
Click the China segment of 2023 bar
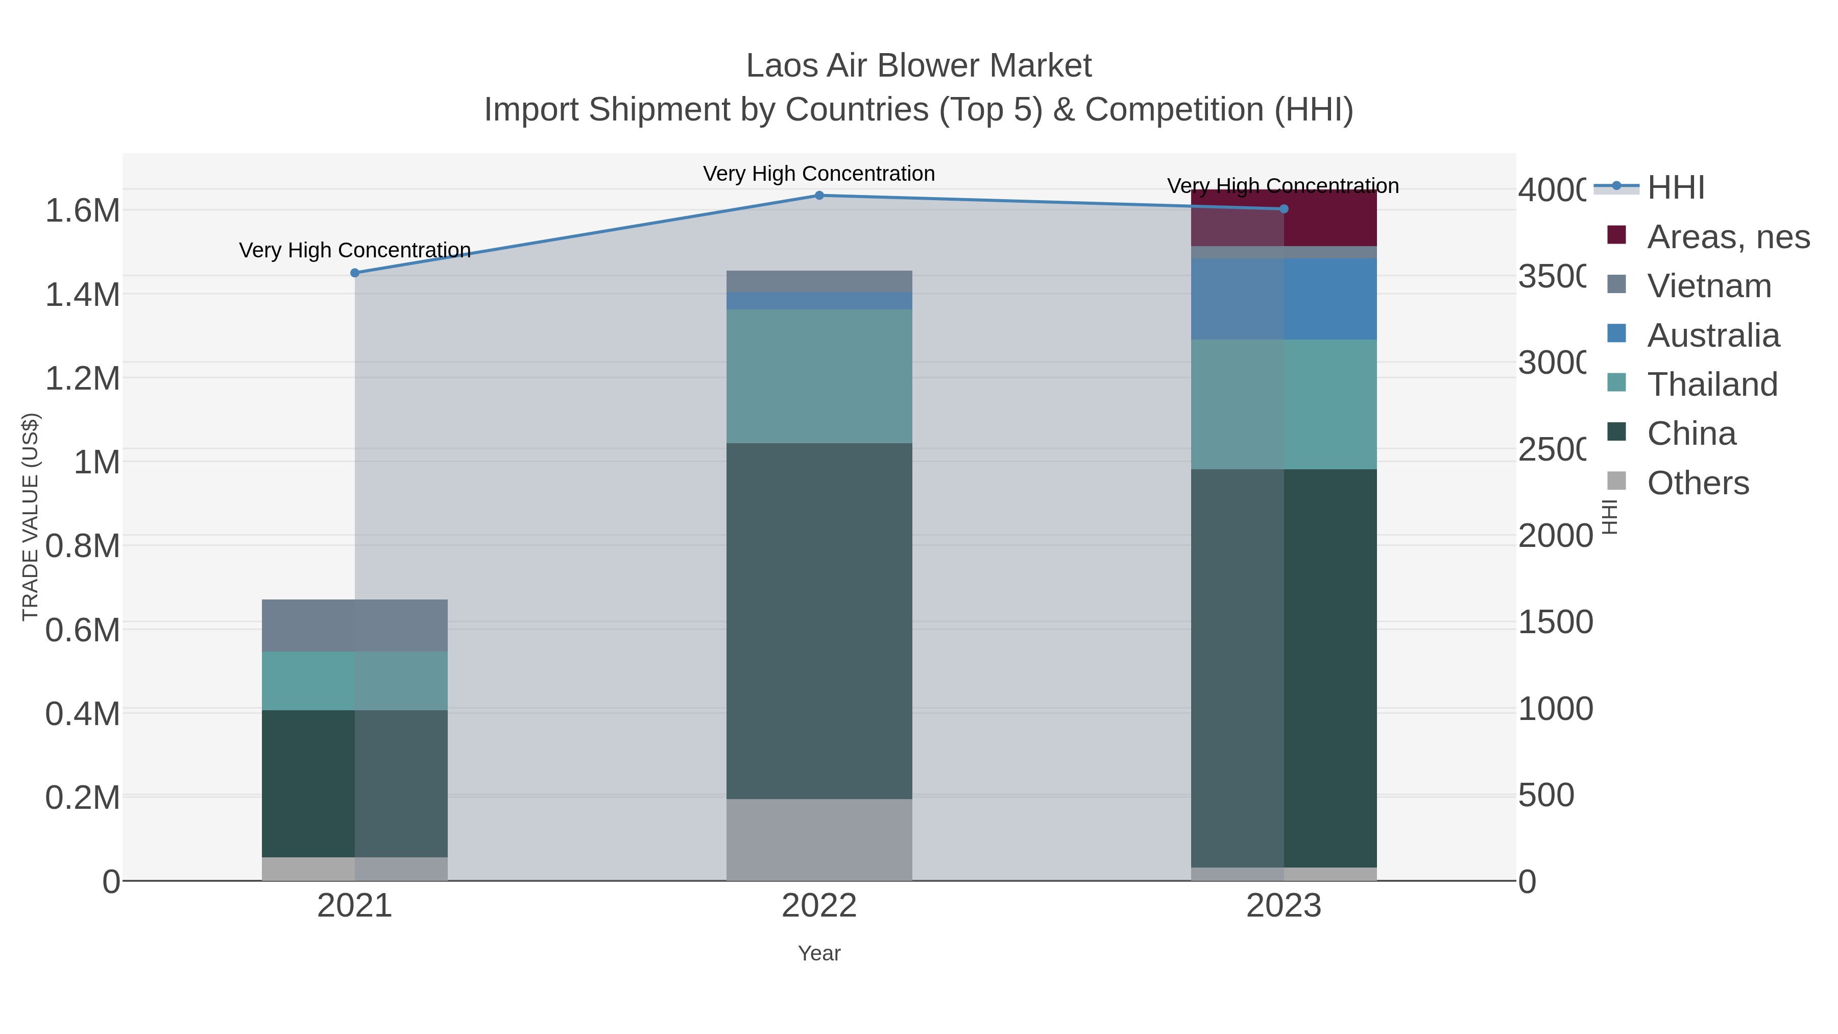(x=1284, y=668)
